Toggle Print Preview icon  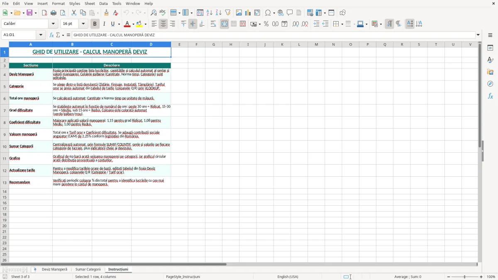coord(63,13)
